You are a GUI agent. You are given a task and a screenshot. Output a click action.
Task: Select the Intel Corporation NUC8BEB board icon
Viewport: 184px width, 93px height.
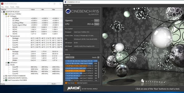[6, 80]
